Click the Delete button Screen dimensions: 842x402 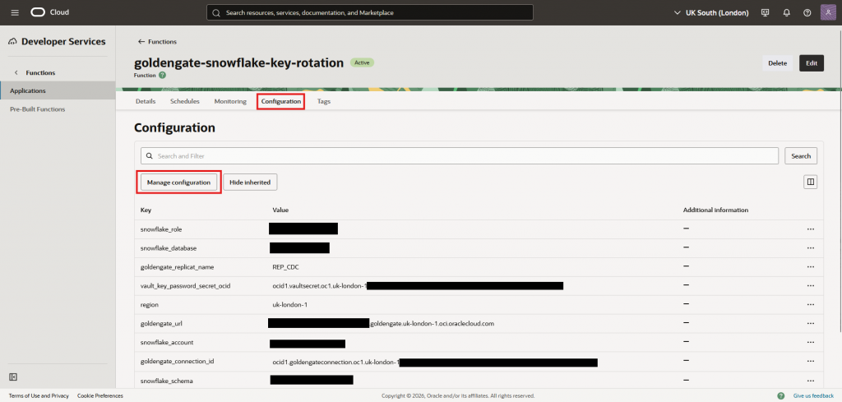click(x=777, y=62)
